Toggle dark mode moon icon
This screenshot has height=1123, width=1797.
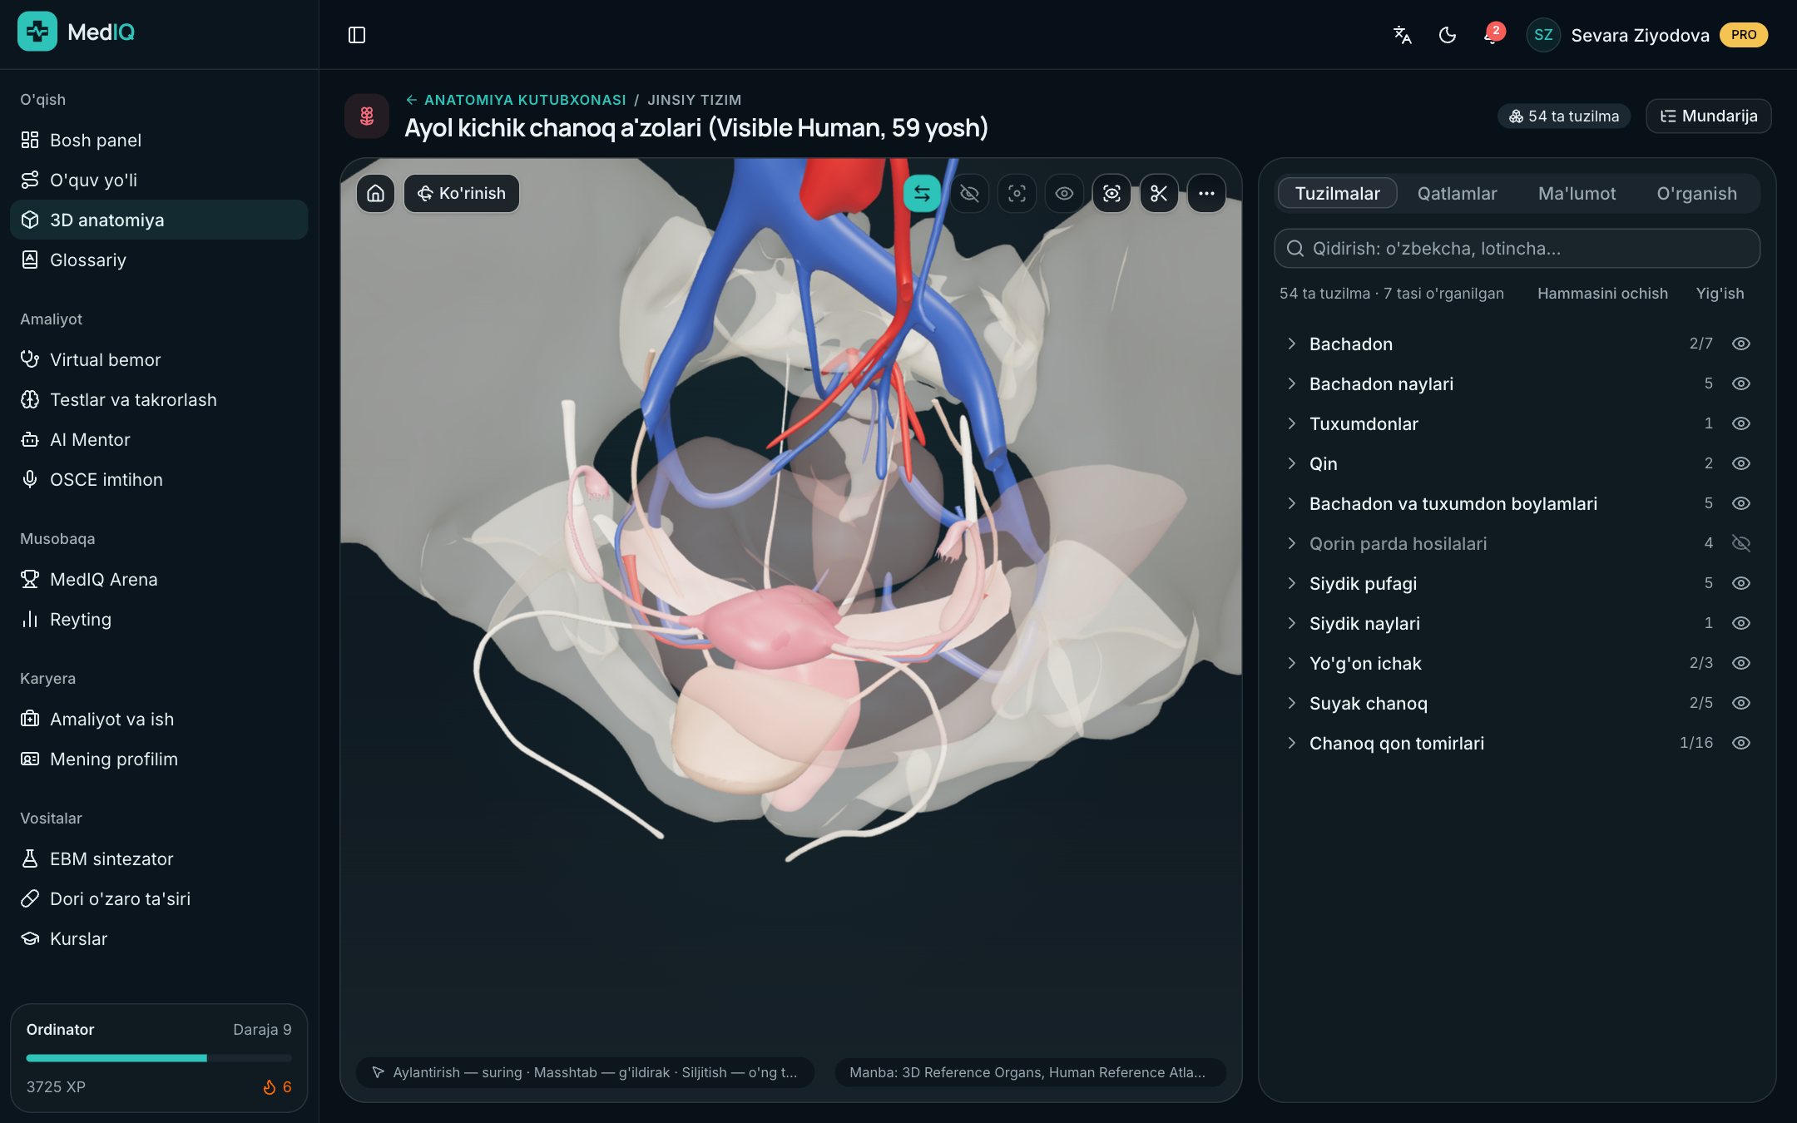click(1448, 35)
